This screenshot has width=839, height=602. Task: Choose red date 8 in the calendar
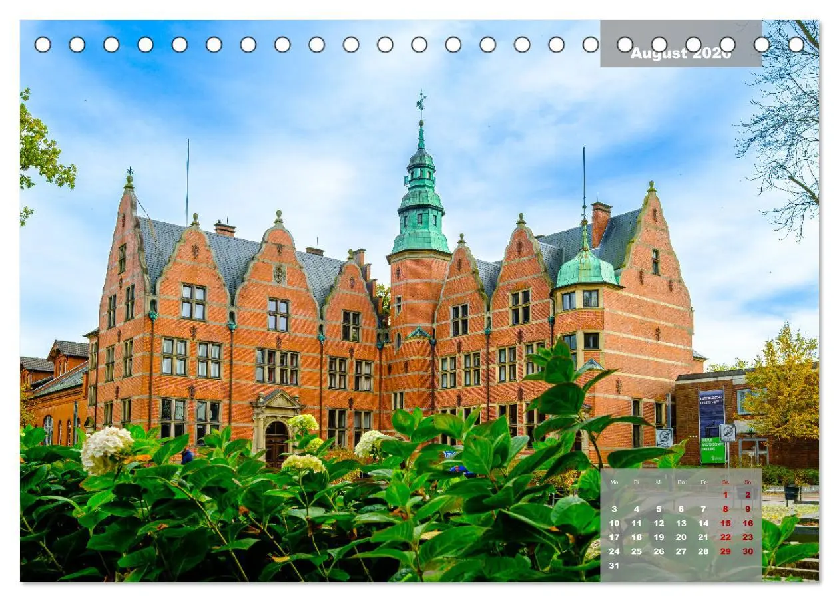tap(725, 509)
